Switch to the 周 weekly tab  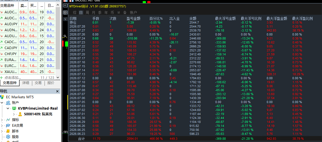pos(87,12)
